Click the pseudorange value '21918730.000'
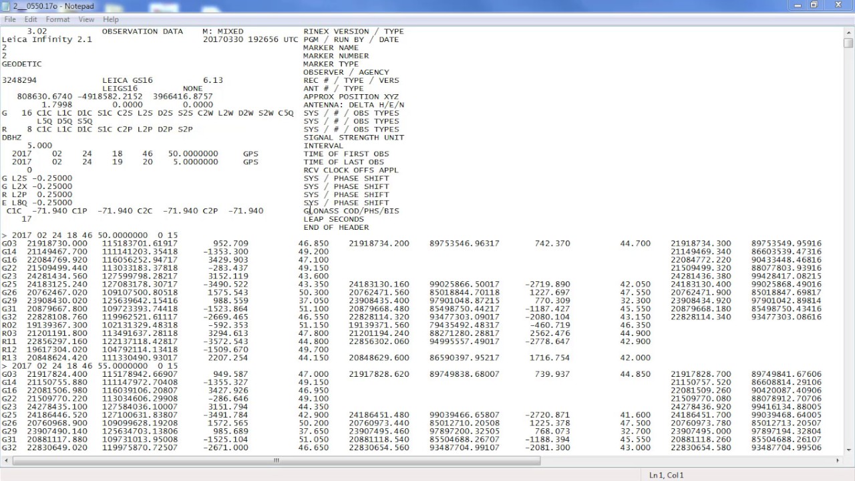Screen dimensions: 855x481 pyautogui.click(x=57, y=243)
